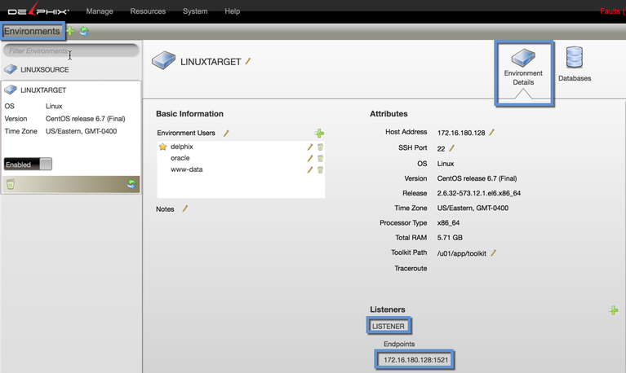Viewport: 626px width, 373px height.
Task: Open the Resources menu
Action: pos(148,11)
